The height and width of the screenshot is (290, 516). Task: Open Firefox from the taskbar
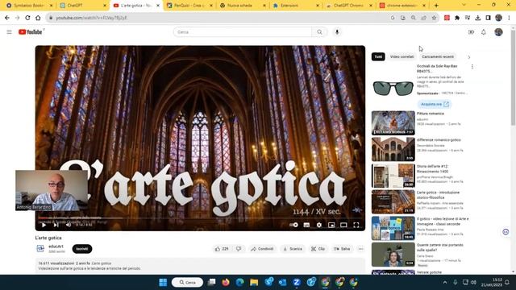(x=226, y=283)
